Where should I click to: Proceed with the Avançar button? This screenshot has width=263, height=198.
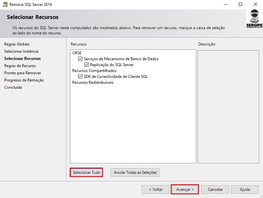(185, 189)
